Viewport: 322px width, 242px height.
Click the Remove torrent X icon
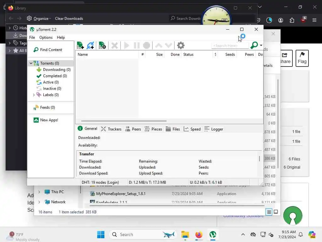tap(114, 45)
